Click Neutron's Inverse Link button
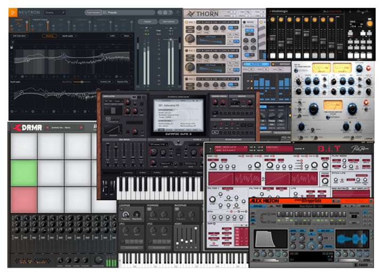The width and height of the screenshot is (383, 273). point(105,82)
